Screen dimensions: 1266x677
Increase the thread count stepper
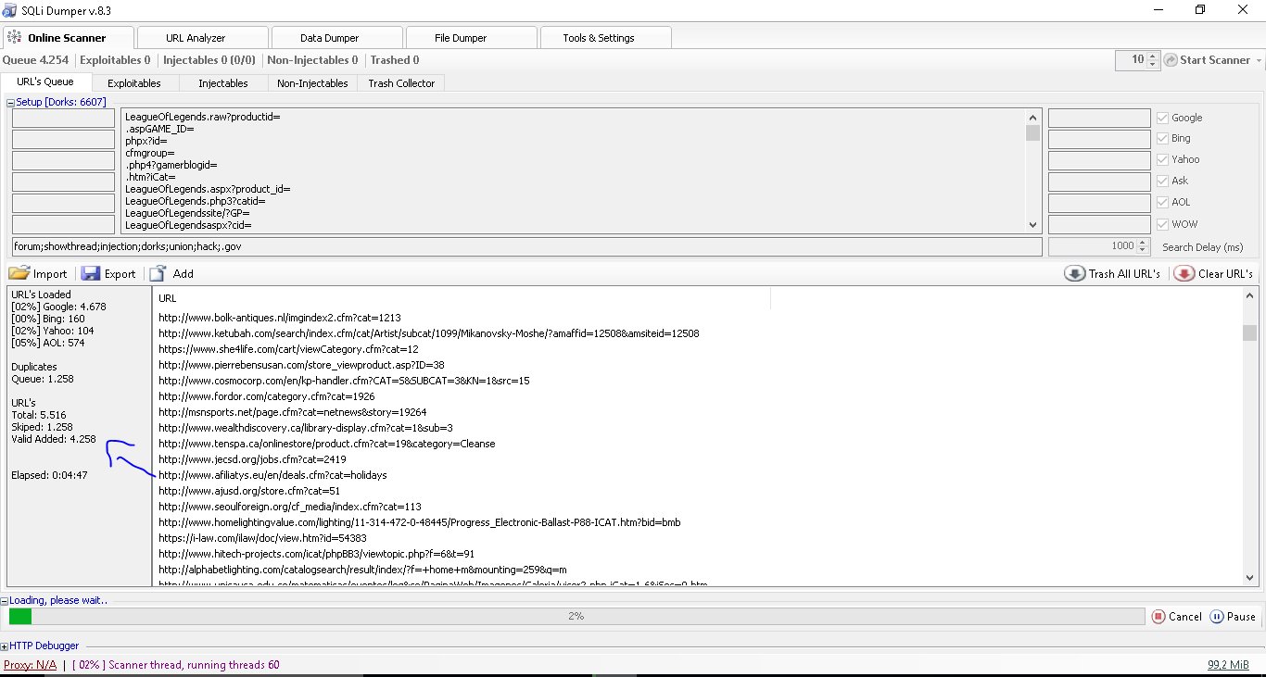1153,56
